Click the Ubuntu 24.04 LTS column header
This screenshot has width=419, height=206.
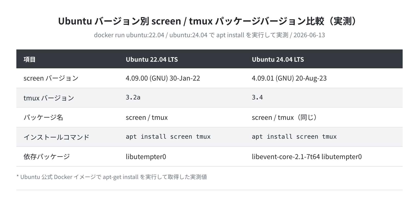point(278,59)
